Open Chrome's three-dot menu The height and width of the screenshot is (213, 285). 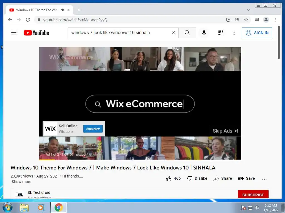[x=275, y=20]
